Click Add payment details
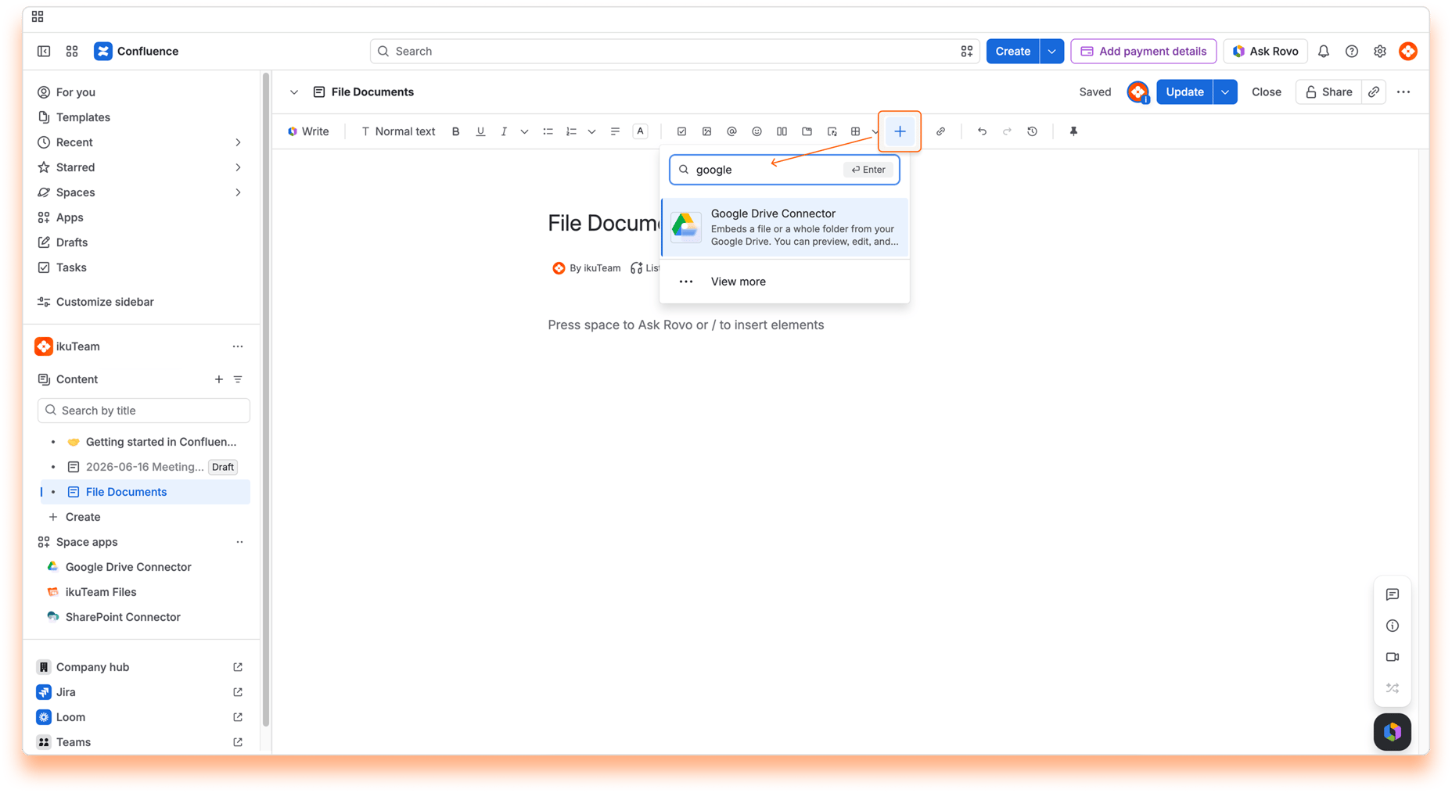Viewport: 1452px width, 793px height. tap(1143, 51)
